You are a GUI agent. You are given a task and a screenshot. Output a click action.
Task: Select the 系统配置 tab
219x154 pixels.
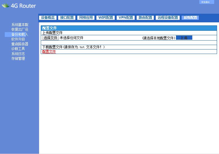(190, 18)
